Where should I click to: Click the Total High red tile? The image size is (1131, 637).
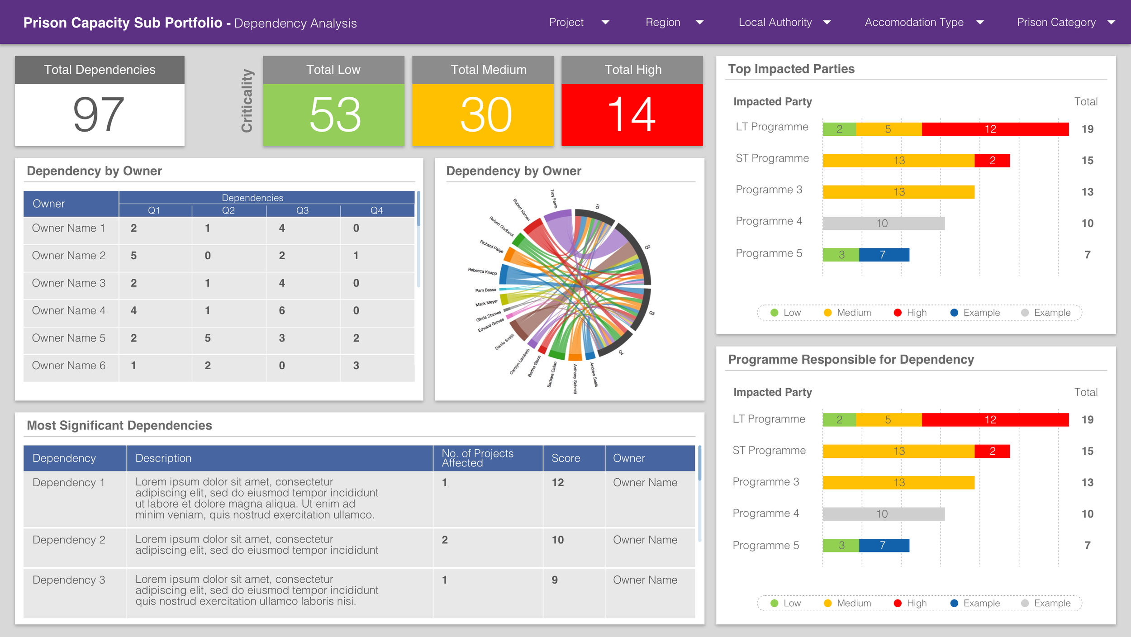632,114
